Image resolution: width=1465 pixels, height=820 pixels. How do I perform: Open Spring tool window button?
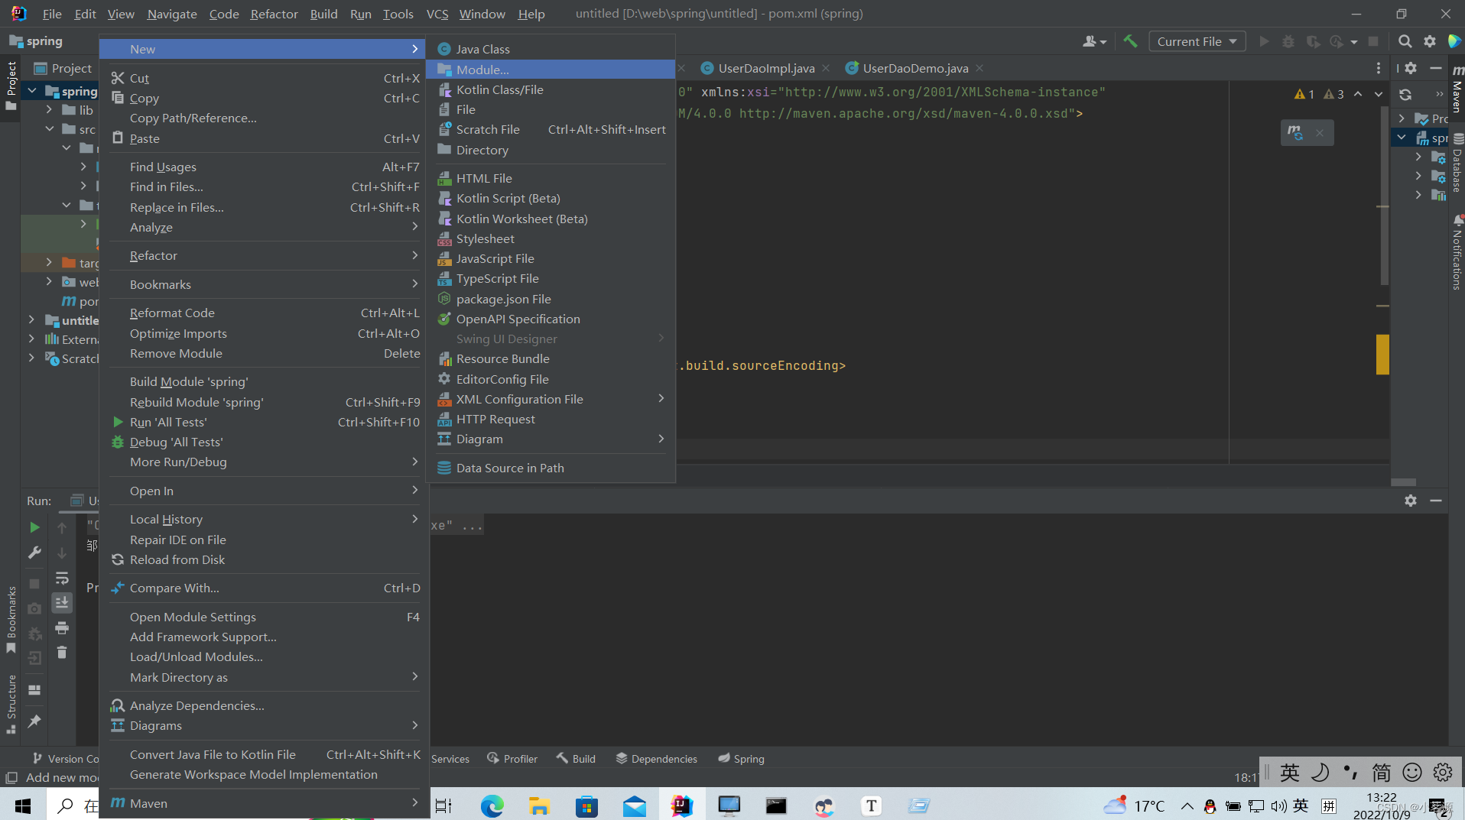[x=741, y=758]
